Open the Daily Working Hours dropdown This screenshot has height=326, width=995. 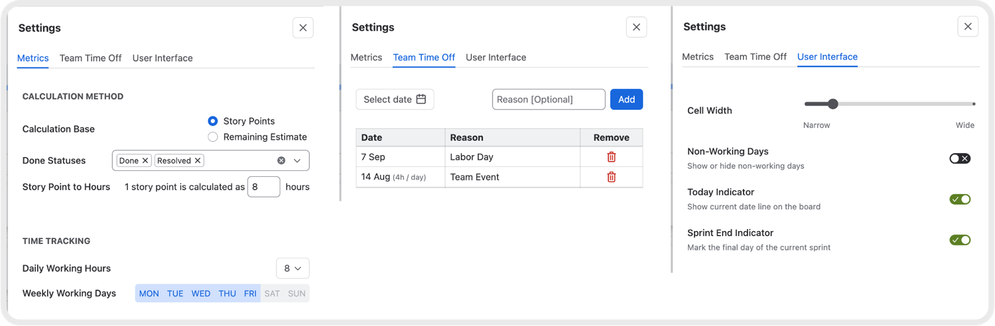293,268
